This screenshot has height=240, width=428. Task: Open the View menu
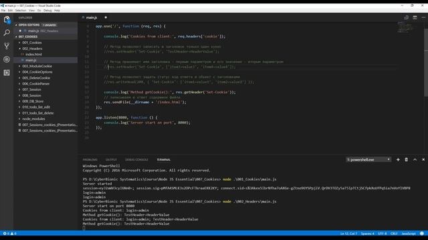pos(31,11)
